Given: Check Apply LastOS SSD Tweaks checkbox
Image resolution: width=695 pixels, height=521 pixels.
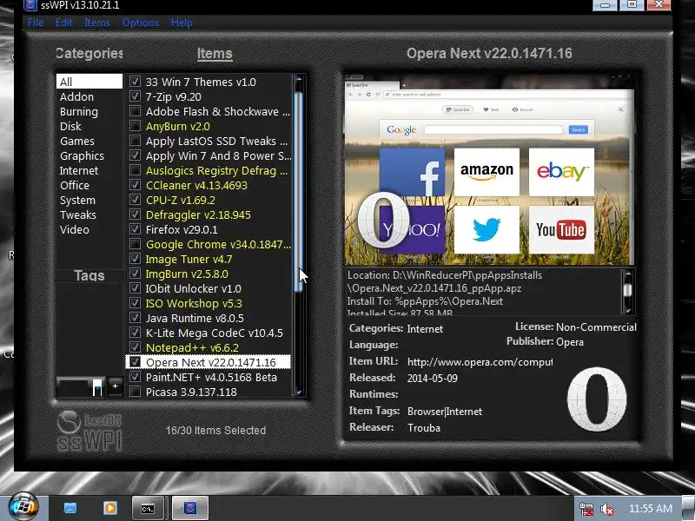Looking at the screenshot, I should point(135,141).
